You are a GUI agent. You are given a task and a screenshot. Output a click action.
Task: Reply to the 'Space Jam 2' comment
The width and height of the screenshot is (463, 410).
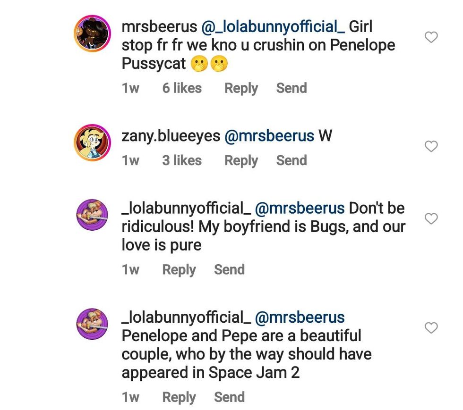(x=179, y=397)
